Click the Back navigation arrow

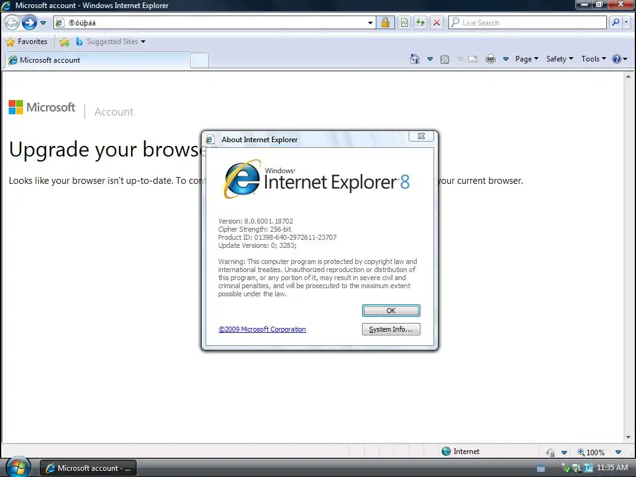point(12,23)
